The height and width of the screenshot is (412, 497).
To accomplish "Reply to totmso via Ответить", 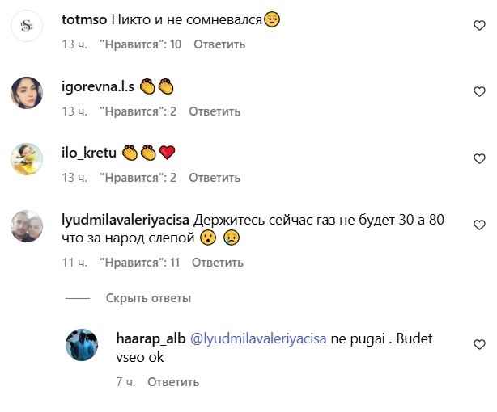I will point(219,44).
